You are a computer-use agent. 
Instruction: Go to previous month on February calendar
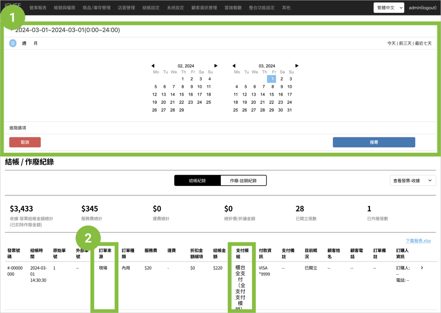coord(153,66)
